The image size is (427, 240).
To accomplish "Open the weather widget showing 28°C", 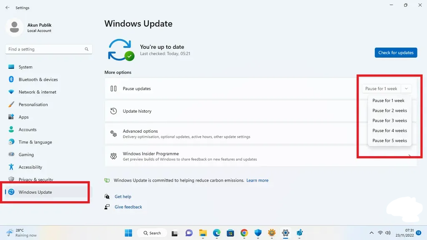I will click(x=22, y=232).
